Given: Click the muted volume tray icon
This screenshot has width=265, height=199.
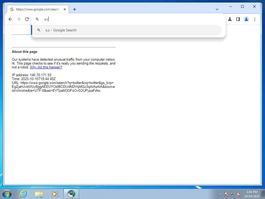Looking at the screenshot, I should (239, 194).
